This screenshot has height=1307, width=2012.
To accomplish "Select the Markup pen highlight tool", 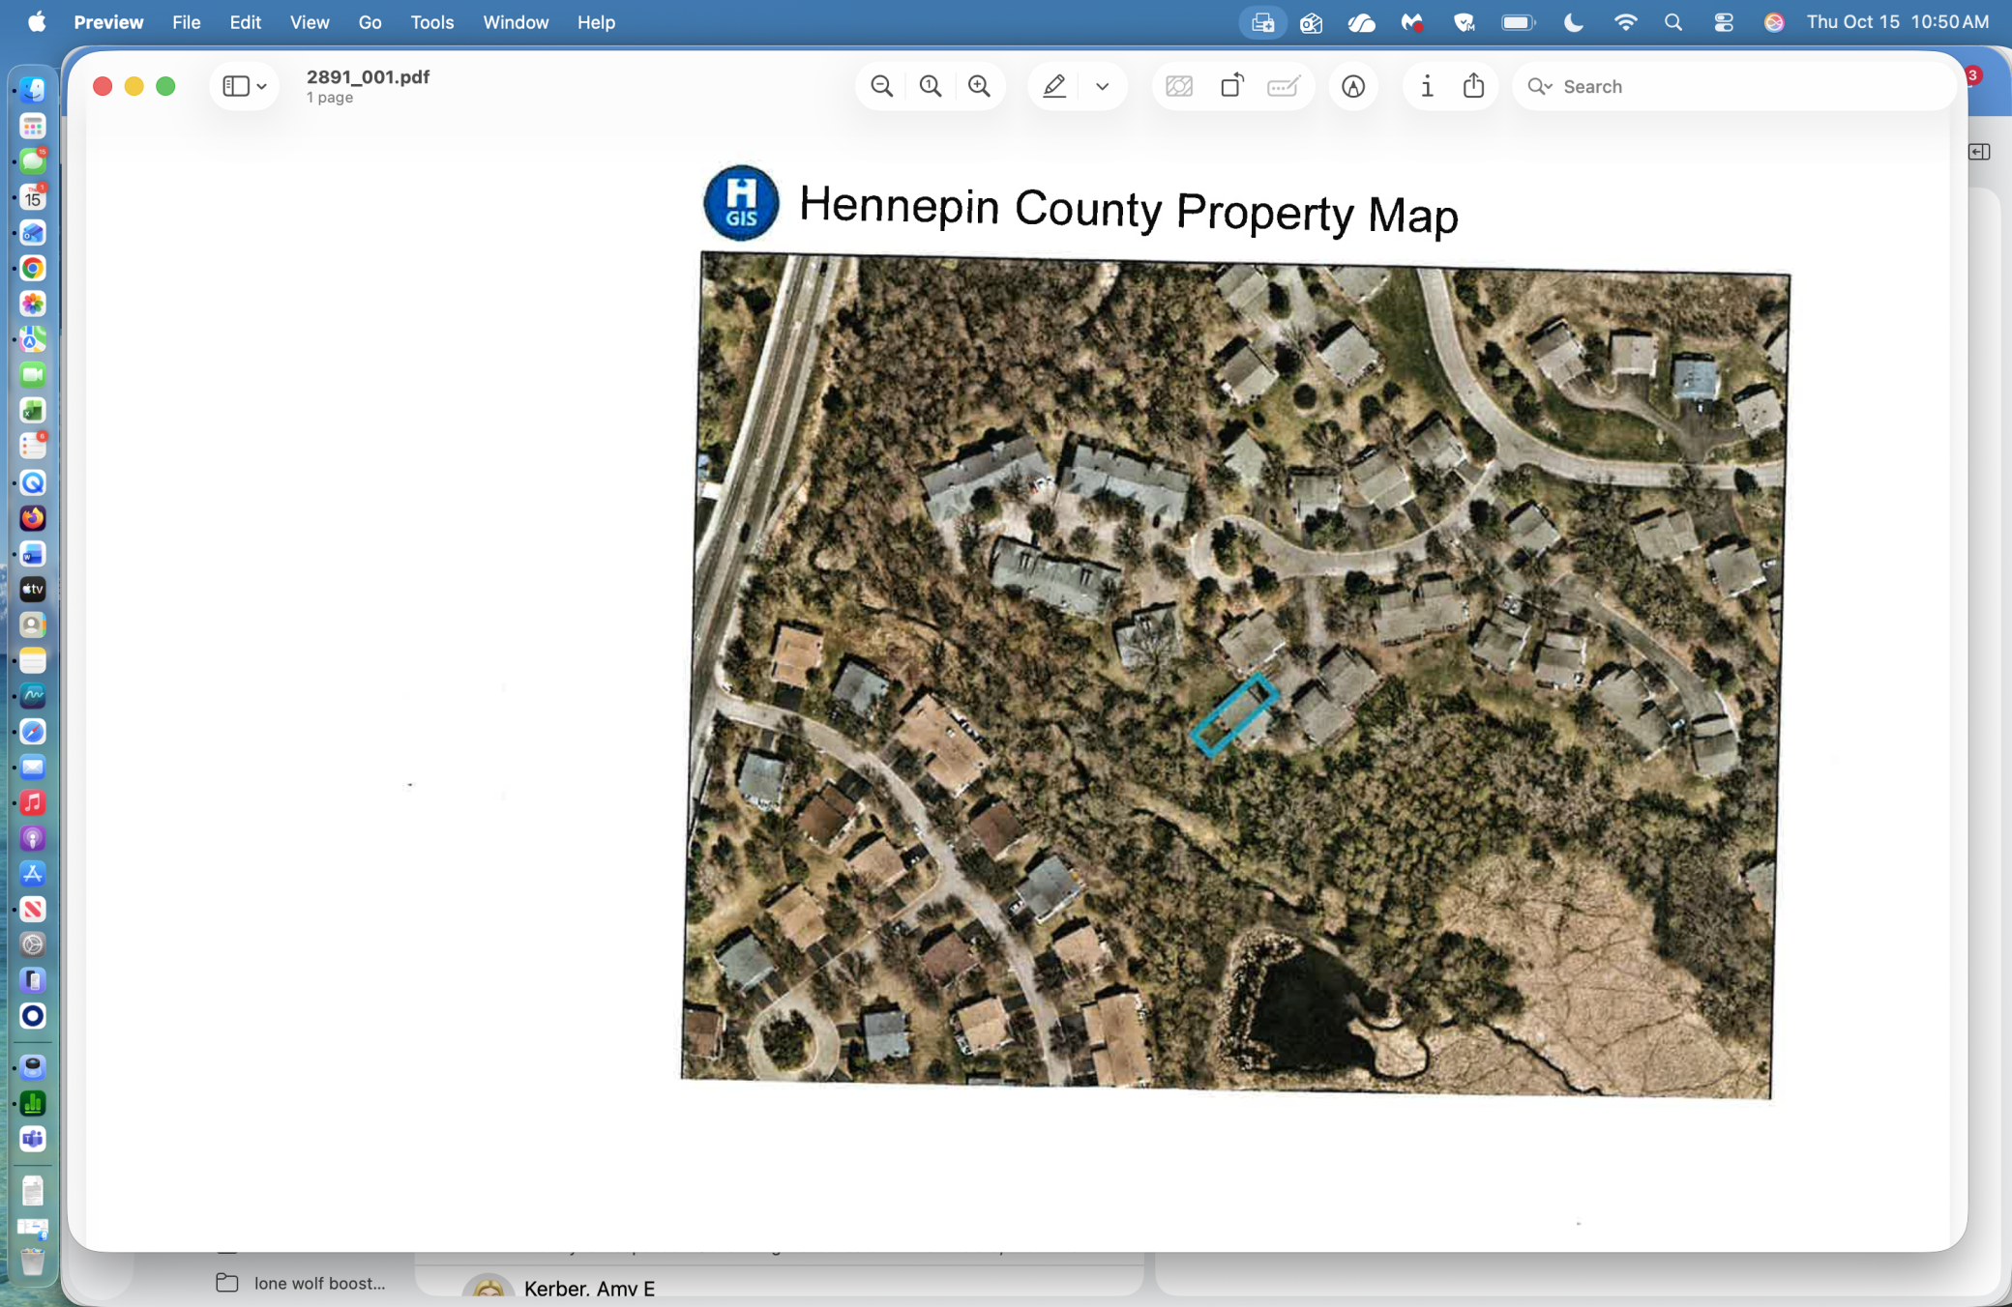I will tap(1054, 86).
